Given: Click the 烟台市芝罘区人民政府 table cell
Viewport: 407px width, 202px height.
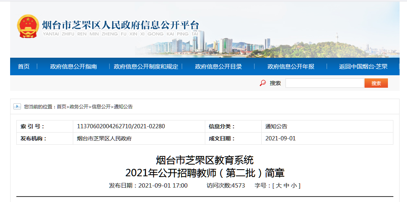Looking at the screenshot, I should tap(139, 138).
